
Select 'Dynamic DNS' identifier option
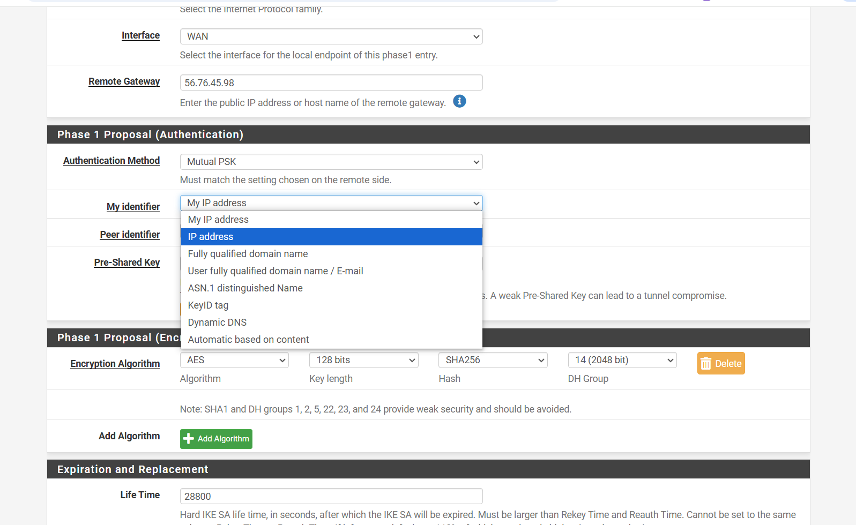click(331, 322)
